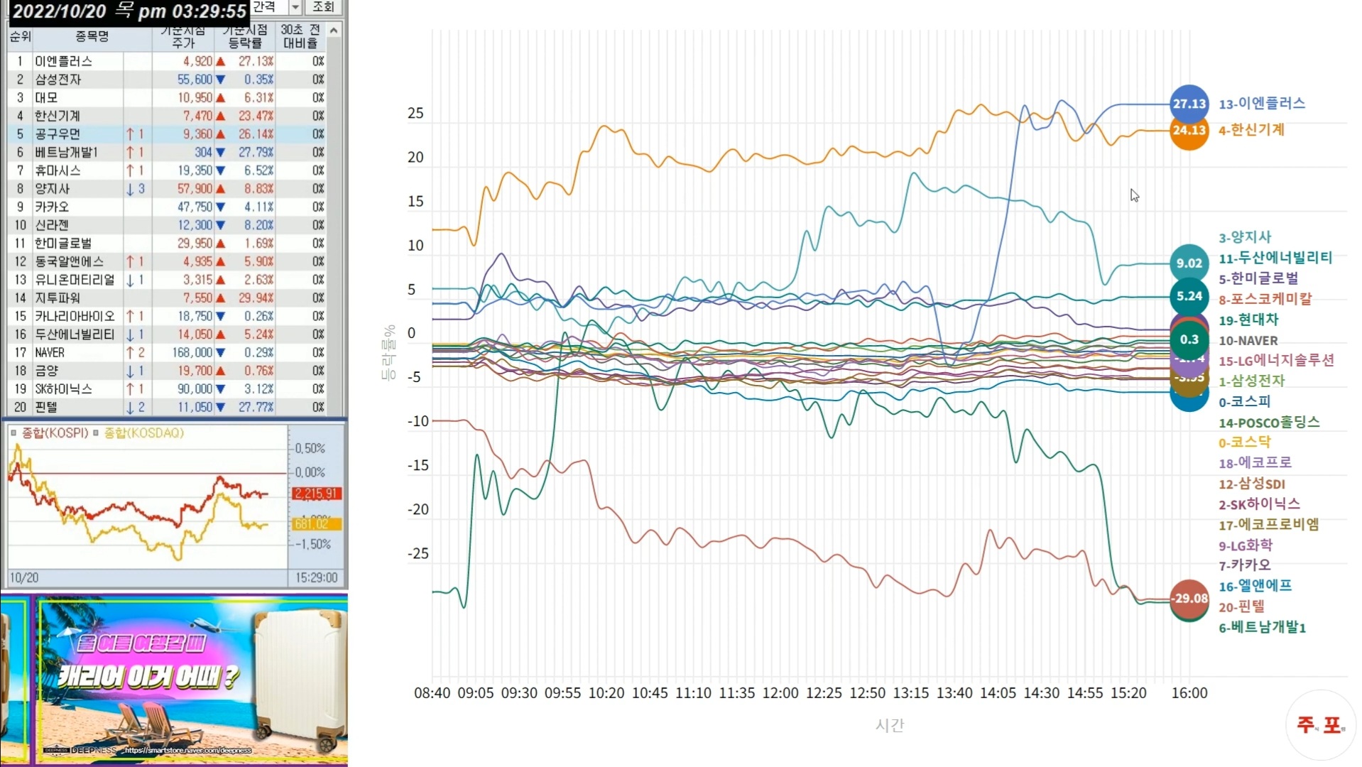This screenshot has height=767, width=1362.
Task: Toggle 14-POSCO홀딩스 legend series
Action: tap(1269, 423)
